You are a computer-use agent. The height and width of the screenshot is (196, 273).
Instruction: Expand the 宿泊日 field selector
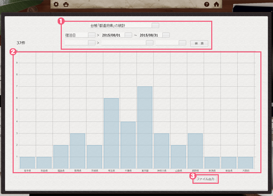(91, 35)
